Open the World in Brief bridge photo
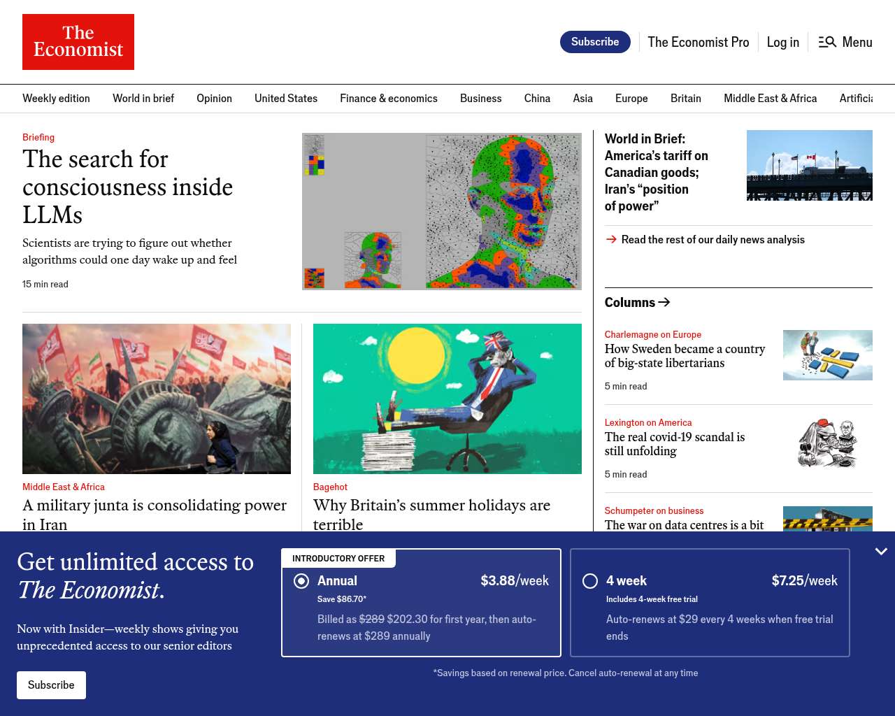 pos(810,165)
